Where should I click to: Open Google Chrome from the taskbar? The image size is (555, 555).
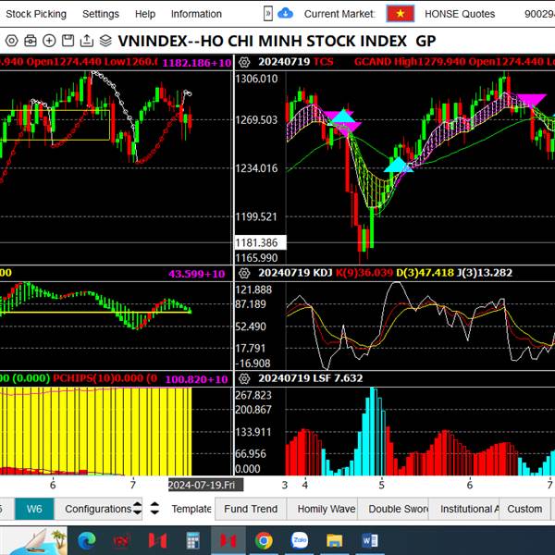[264, 539]
